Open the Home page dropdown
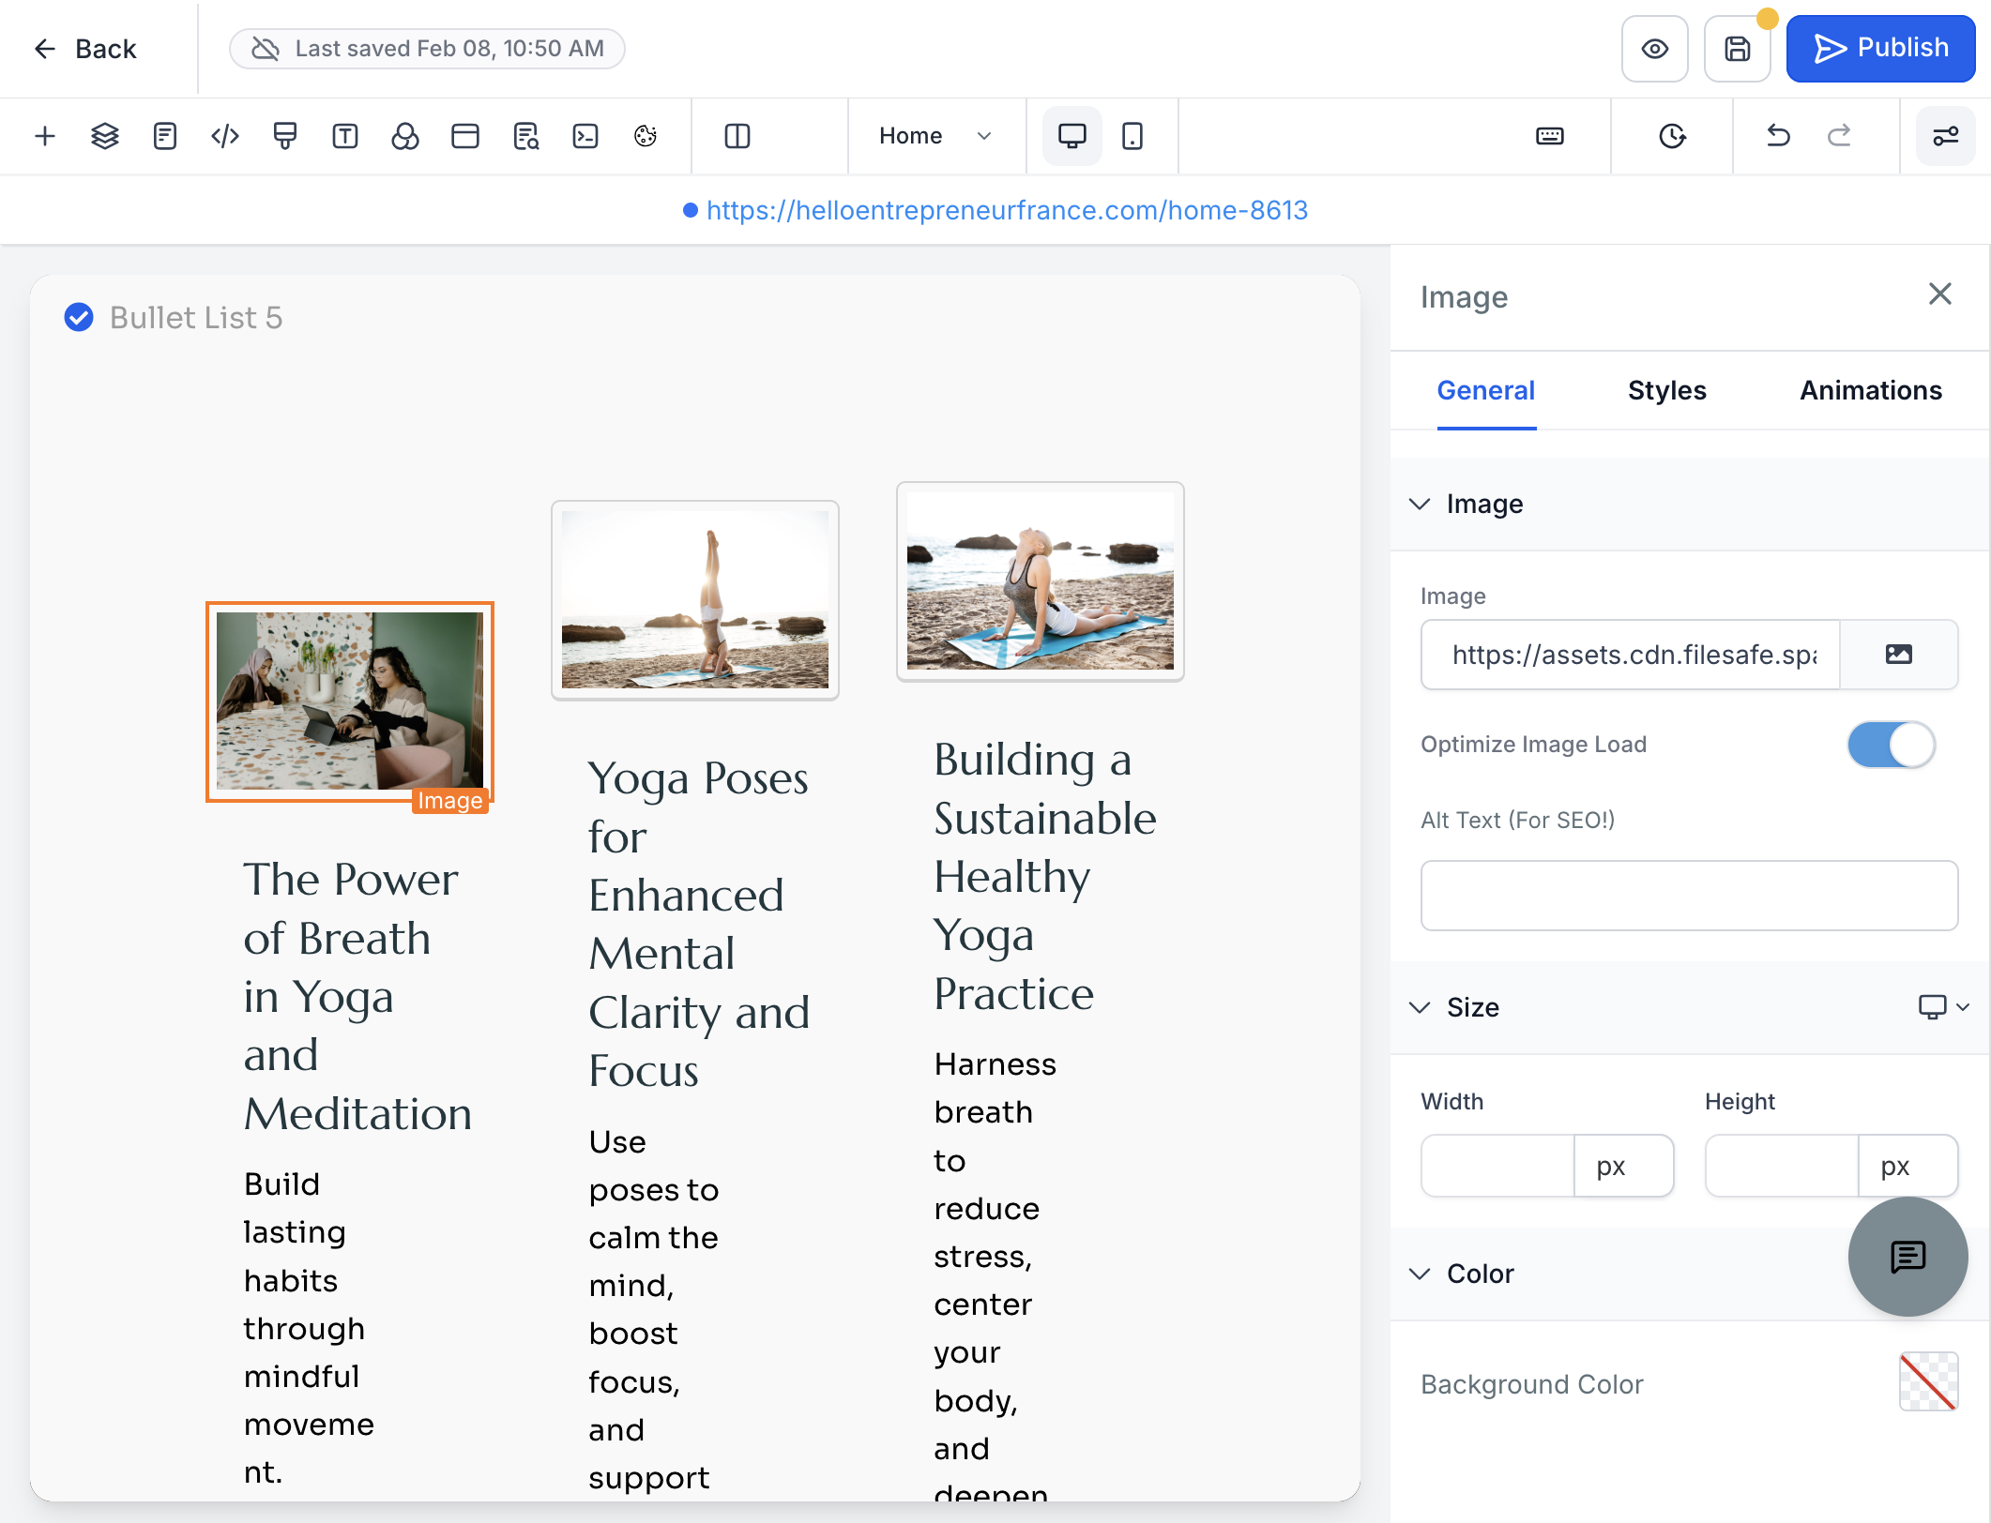1991x1523 pixels. (x=935, y=136)
